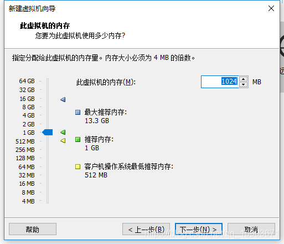Screen dimensions: 284x244
Task: Click the blue square legend for 最大推荐内存
Action: (x=78, y=112)
